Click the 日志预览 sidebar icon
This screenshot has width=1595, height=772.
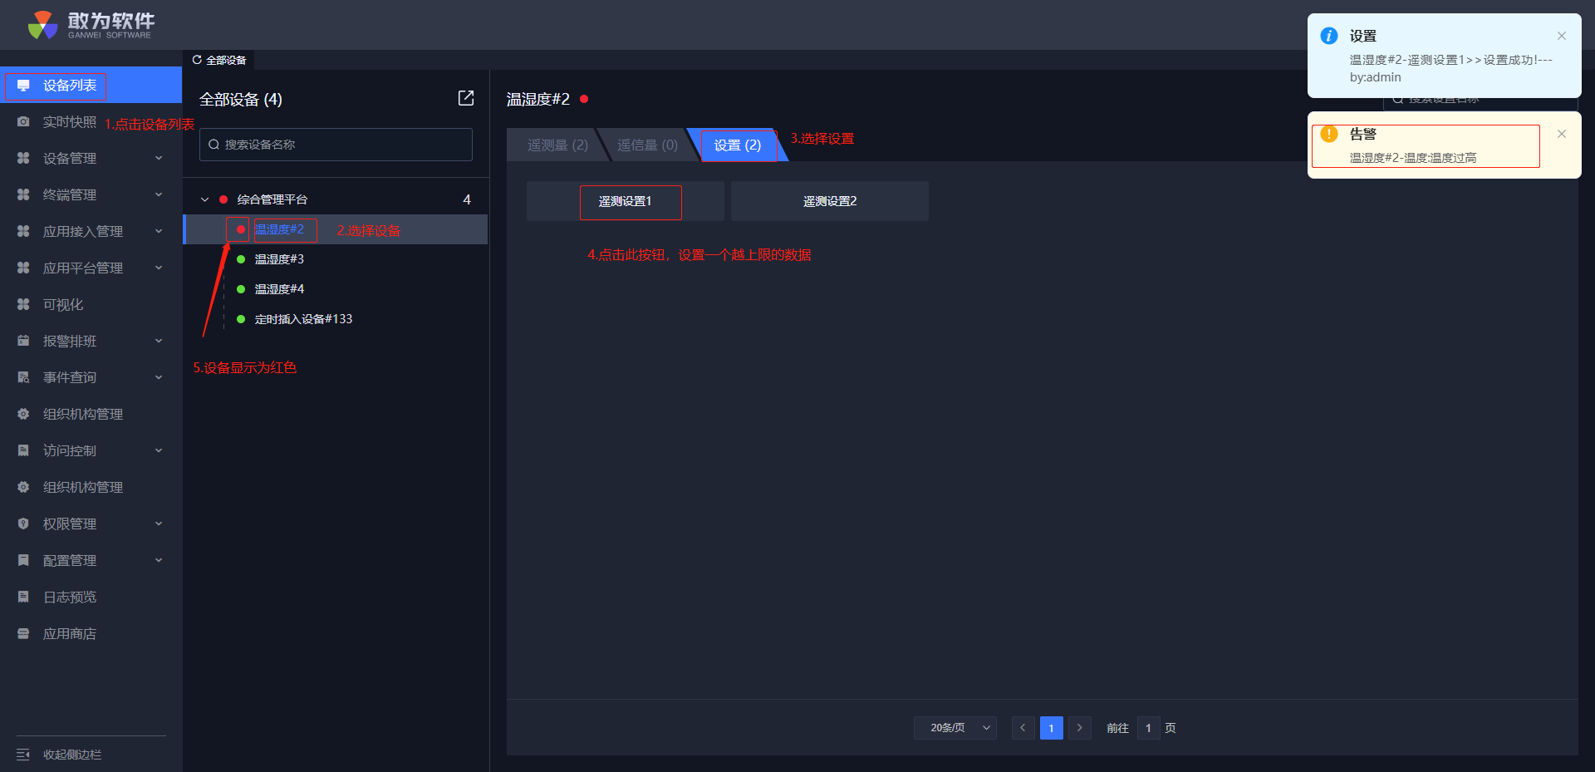point(23,597)
